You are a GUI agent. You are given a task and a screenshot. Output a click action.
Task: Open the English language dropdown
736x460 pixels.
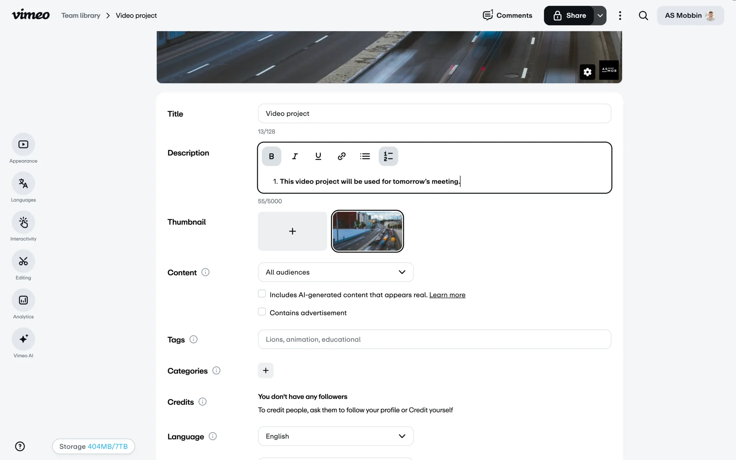pyautogui.click(x=335, y=436)
